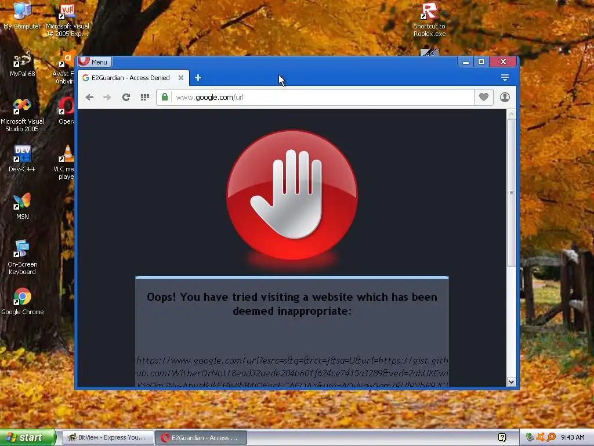This screenshot has height=446, width=594.
Task: Select the MSN desktop icon
Action: point(22,207)
